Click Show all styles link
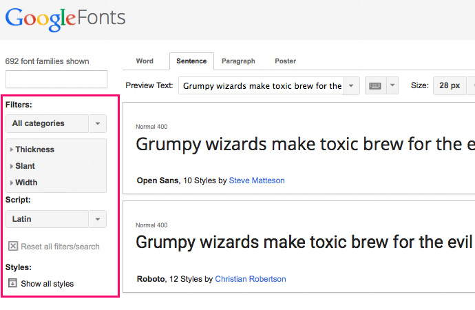Screen dimensions: 475x310 click(47, 284)
